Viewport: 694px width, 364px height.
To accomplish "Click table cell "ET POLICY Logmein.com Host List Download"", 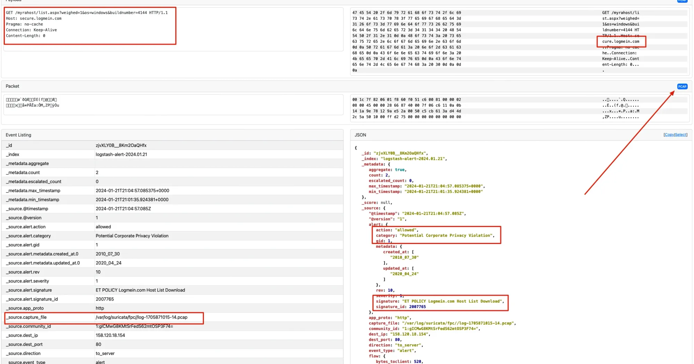I will pos(140,290).
